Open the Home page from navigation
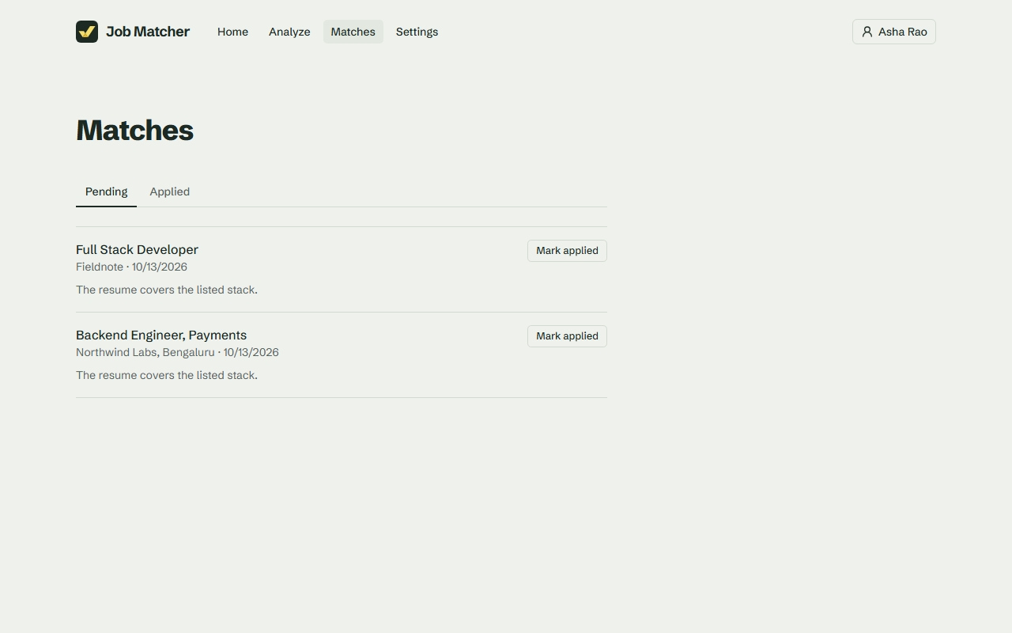Image resolution: width=1012 pixels, height=633 pixels. [x=232, y=32]
